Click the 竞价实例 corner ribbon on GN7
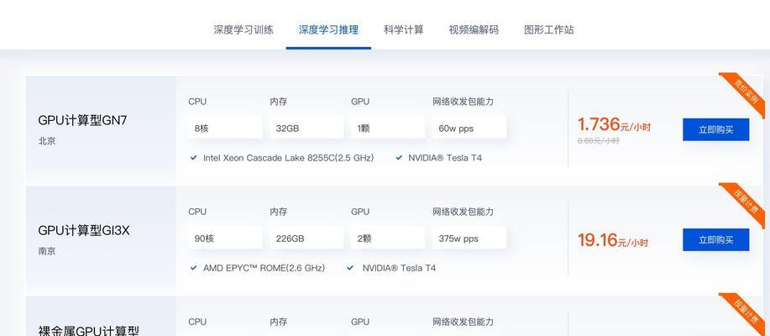770x336 pixels. [746, 92]
